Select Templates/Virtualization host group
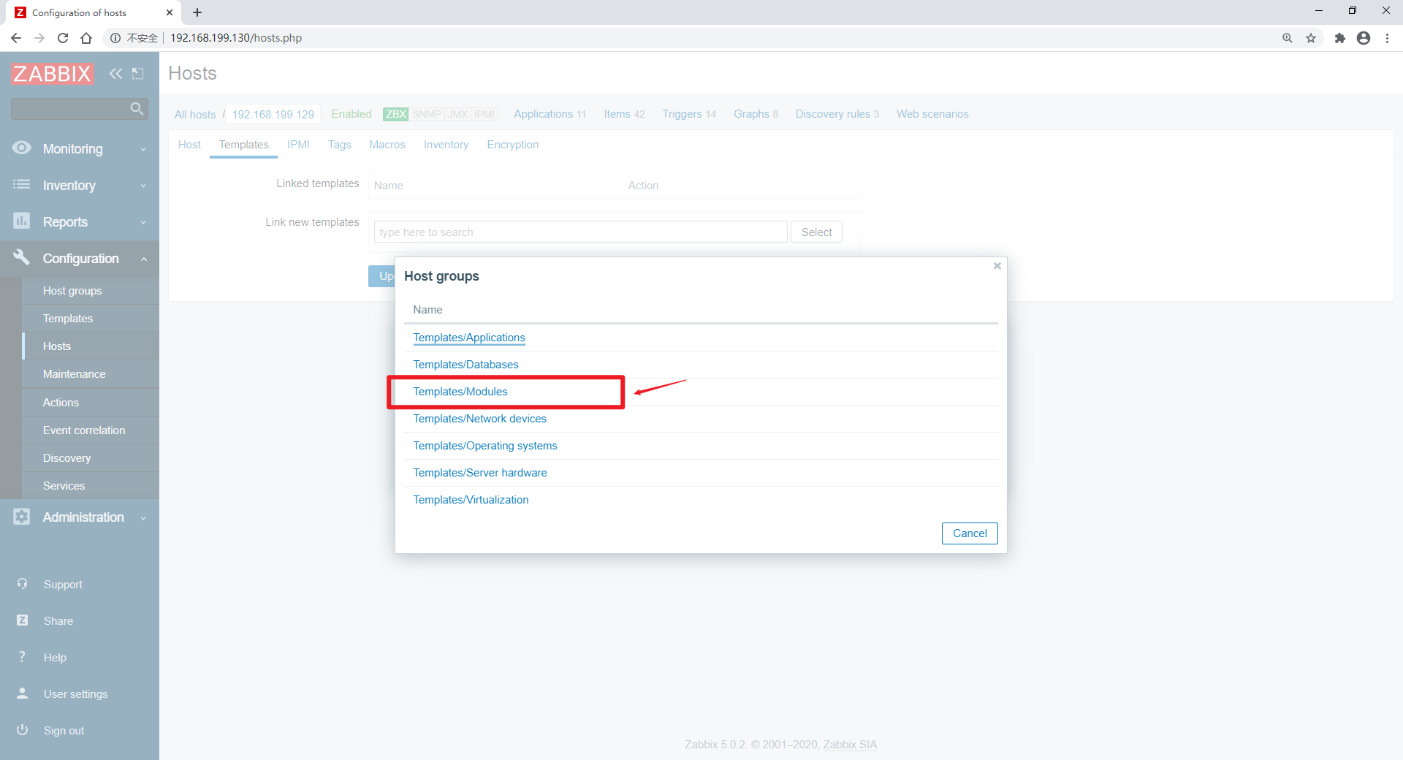This screenshot has width=1403, height=760. pyautogui.click(x=471, y=500)
